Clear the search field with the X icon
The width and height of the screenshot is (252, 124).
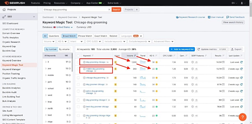(x=109, y=10)
